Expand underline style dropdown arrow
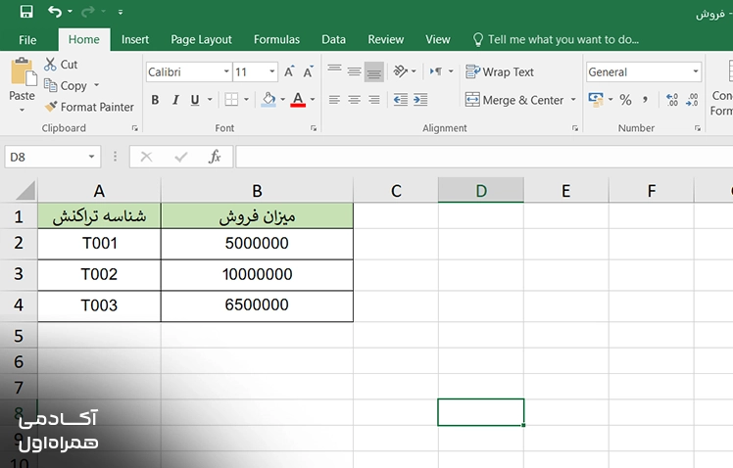 [210, 100]
